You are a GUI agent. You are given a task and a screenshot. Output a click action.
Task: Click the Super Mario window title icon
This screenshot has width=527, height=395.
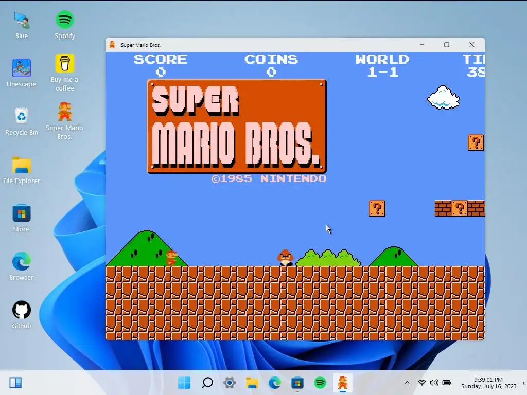(x=113, y=45)
